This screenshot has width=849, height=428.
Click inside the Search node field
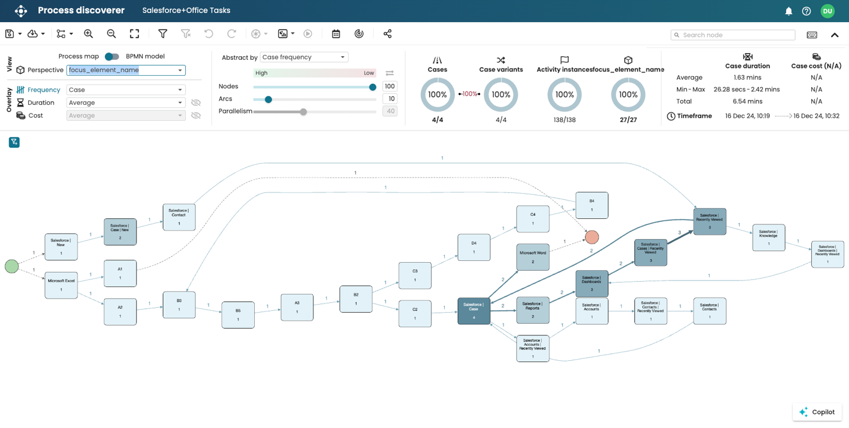point(728,35)
